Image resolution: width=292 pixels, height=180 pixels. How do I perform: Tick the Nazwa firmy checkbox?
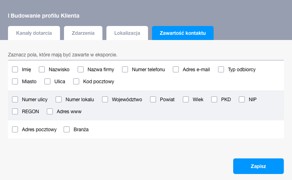[81, 70]
